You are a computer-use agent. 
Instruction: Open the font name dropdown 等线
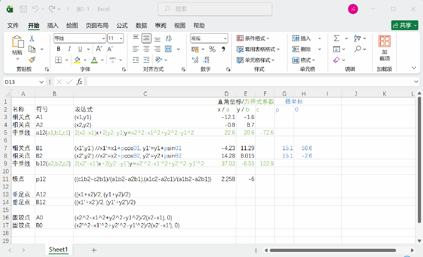pos(80,38)
